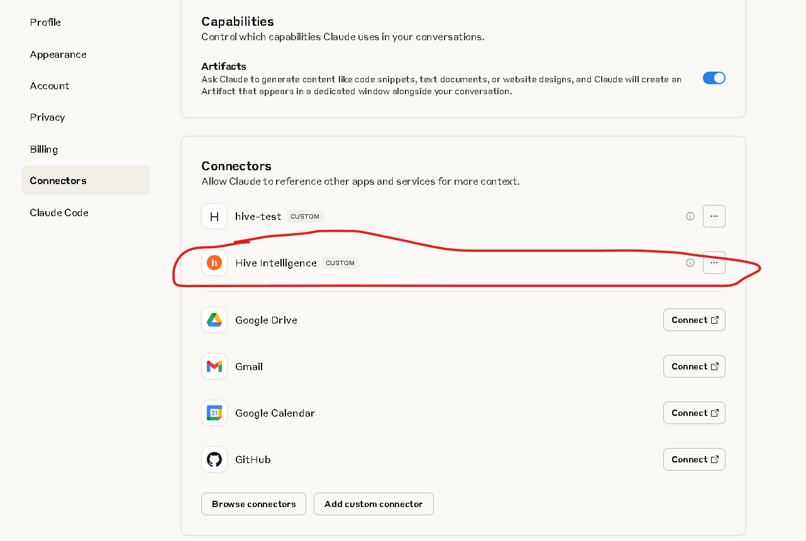Click the Gmail connector icon
Viewport: 806px width, 541px height.
(x=214, y=366)
